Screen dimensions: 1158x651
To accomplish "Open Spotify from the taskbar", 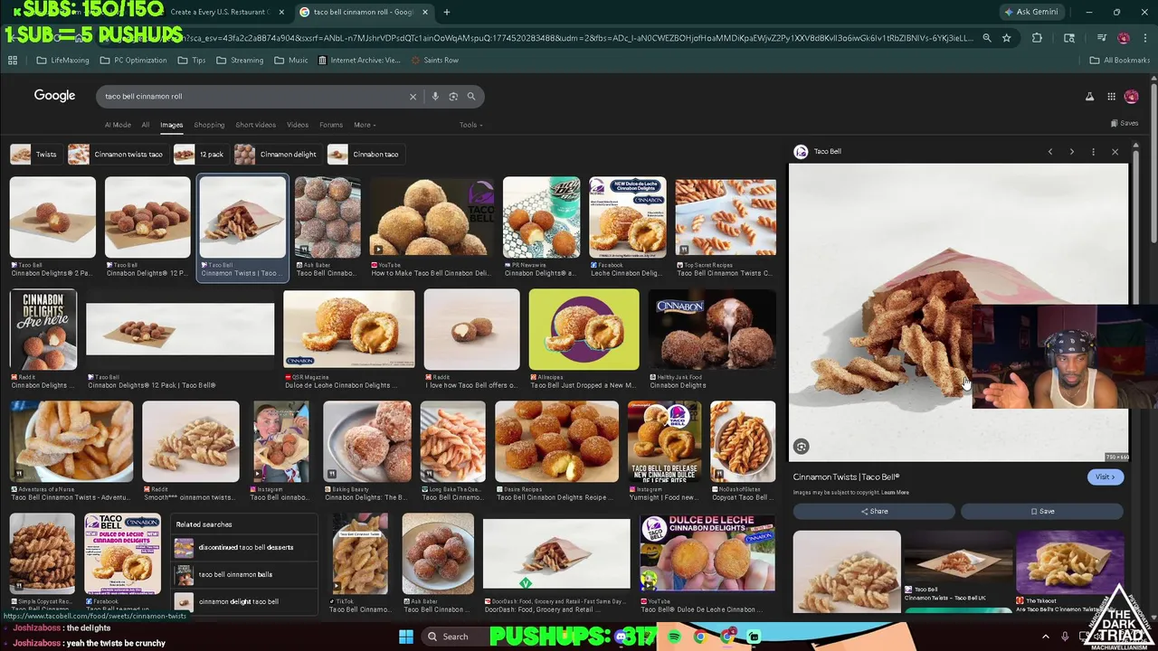I will 675,637.
